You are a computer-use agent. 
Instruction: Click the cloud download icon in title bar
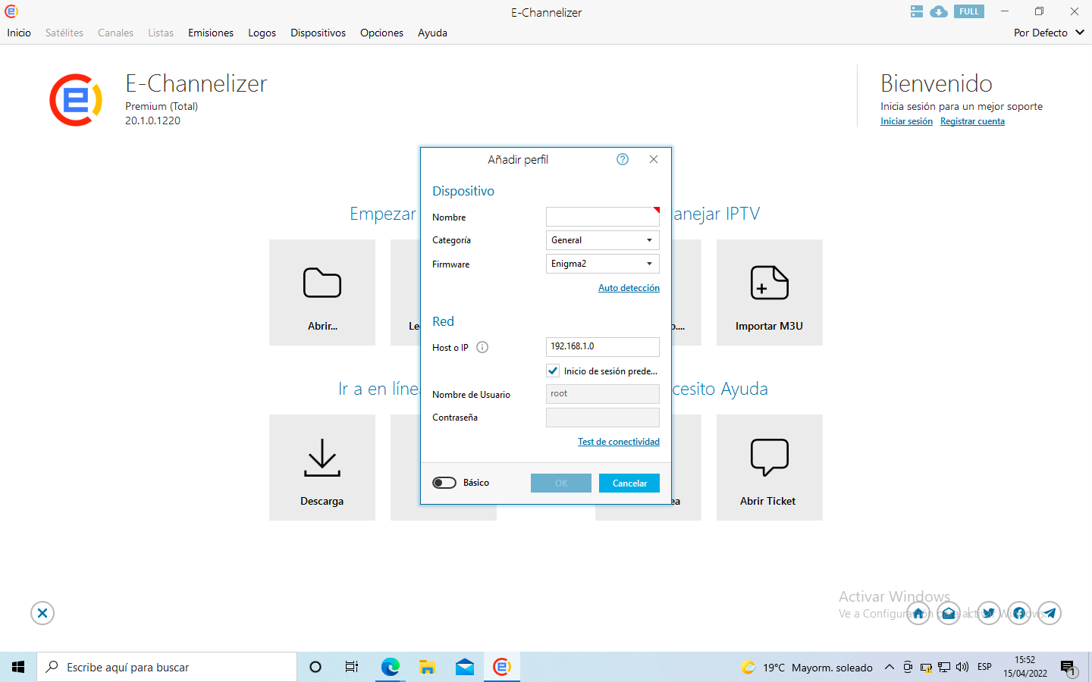pyautogui.click(x=939, y=11)
